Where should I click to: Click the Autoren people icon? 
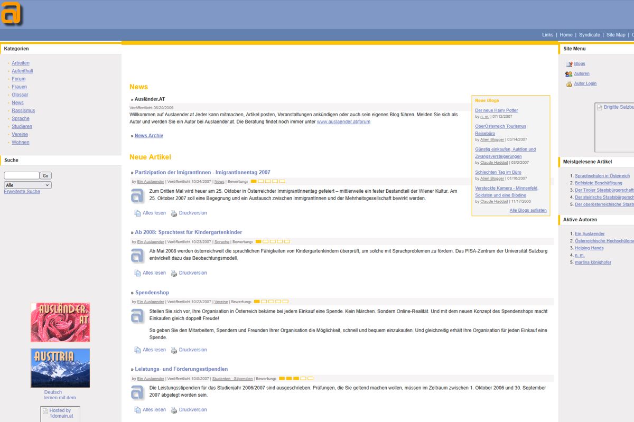[x=568, y=74]
